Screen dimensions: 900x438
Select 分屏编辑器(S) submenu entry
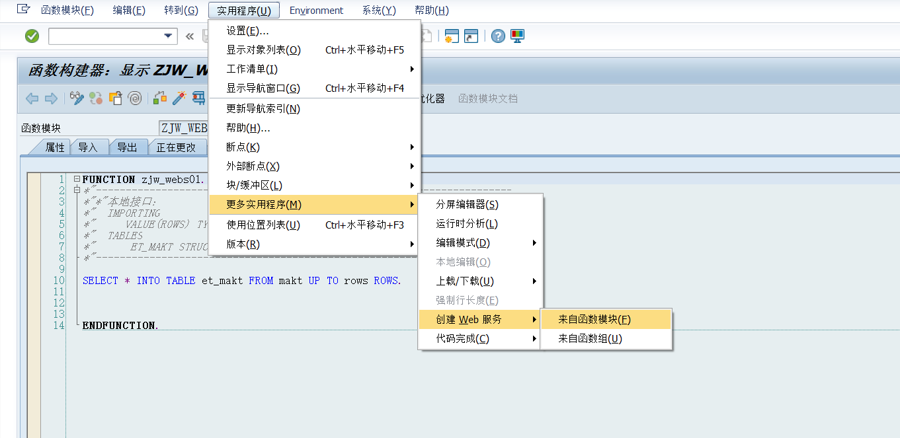(x=480, y=205)
